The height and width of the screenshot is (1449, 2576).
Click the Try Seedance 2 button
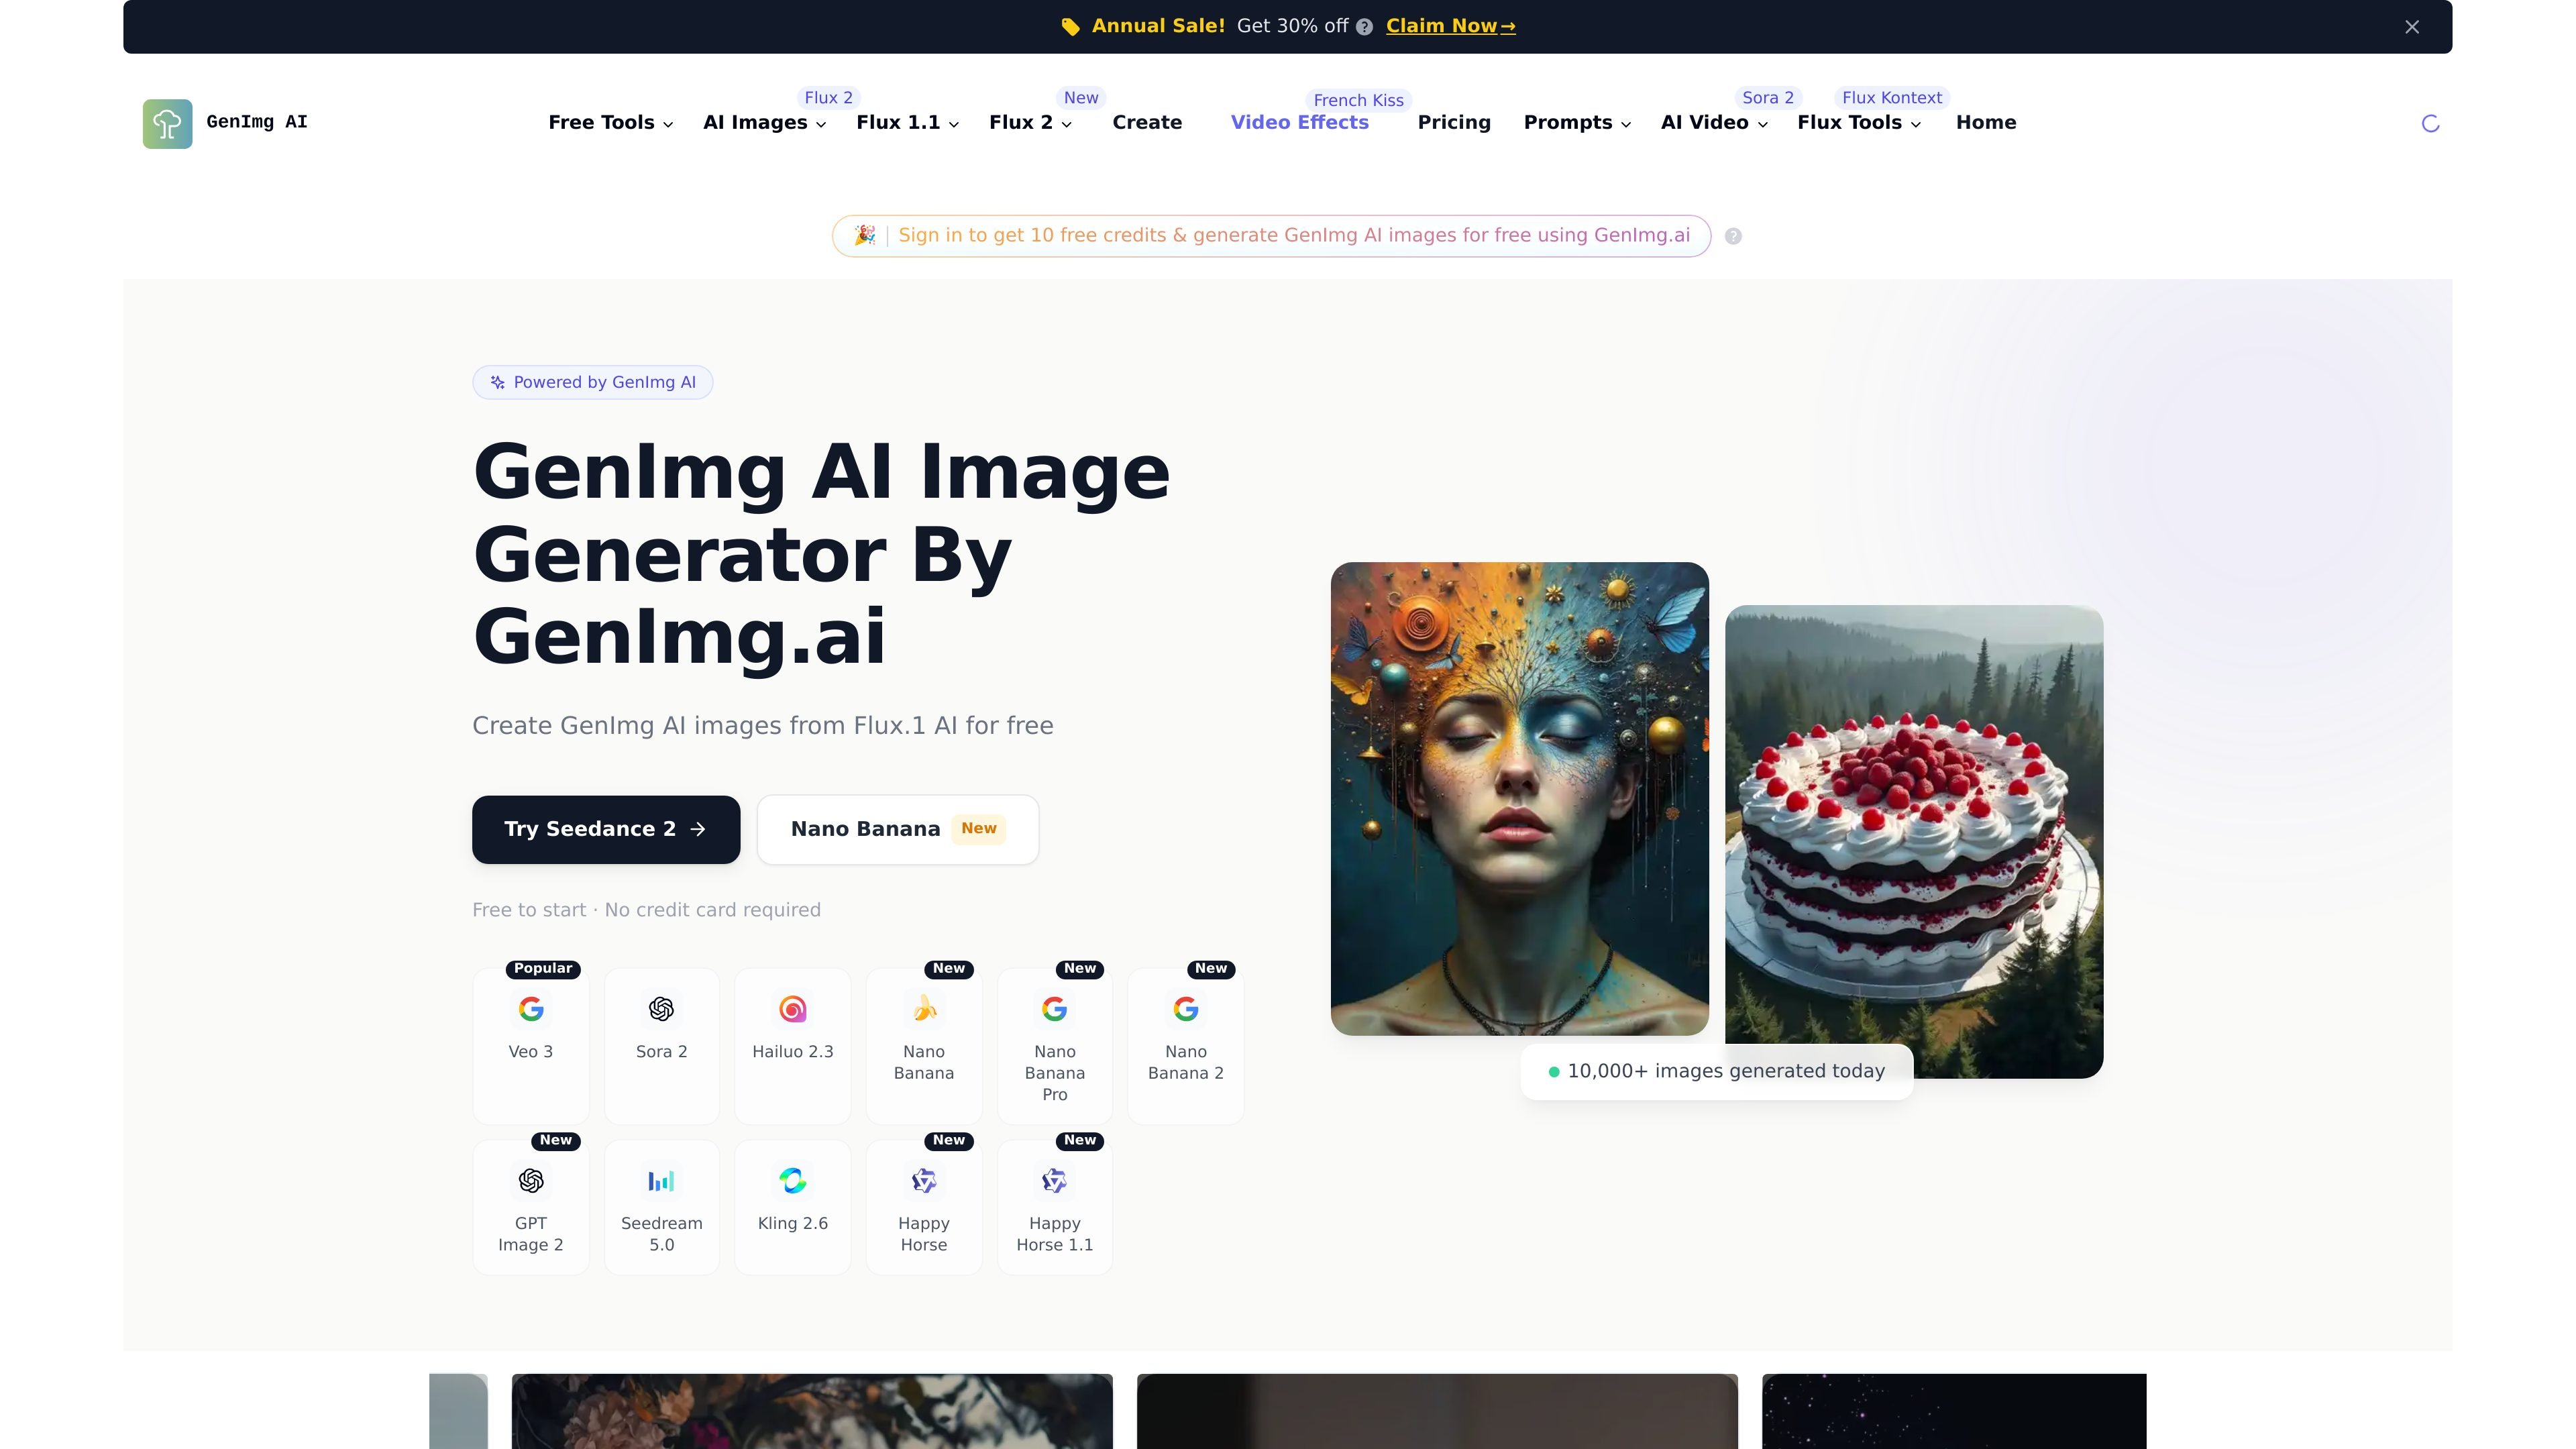[606, 829]
